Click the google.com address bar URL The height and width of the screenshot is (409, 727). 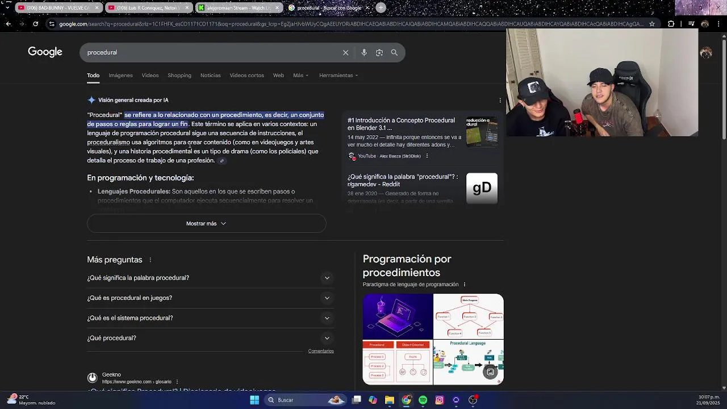pyautogui.click(x=351, y=24)
